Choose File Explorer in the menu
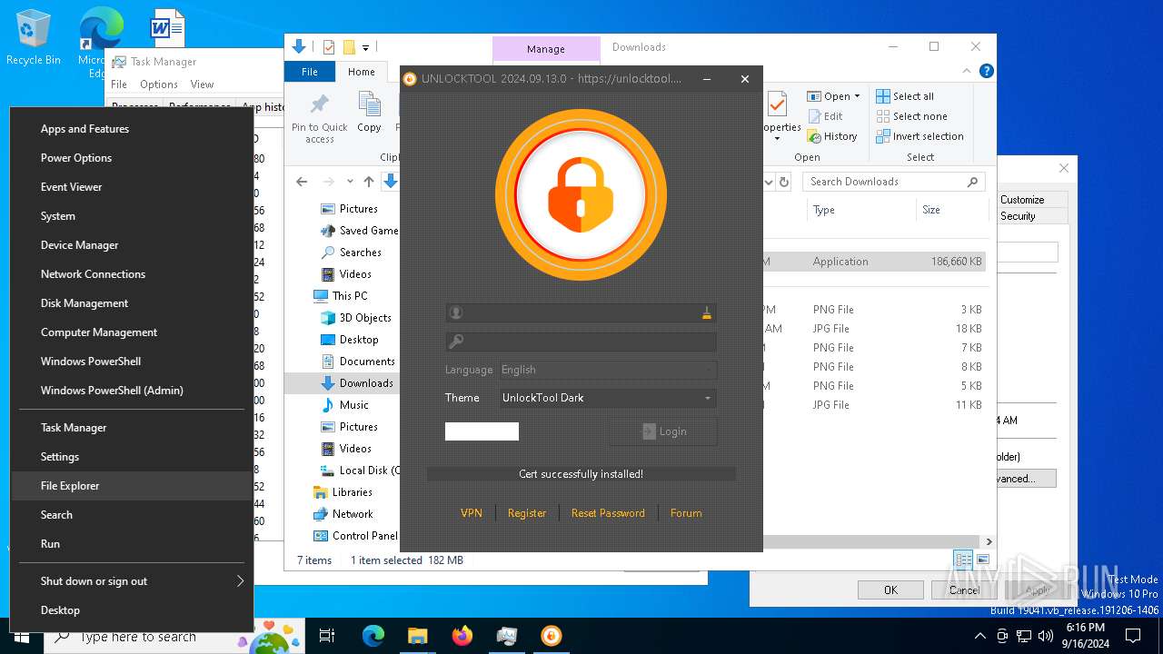The image size is (1163, 654). click(132, 486)
